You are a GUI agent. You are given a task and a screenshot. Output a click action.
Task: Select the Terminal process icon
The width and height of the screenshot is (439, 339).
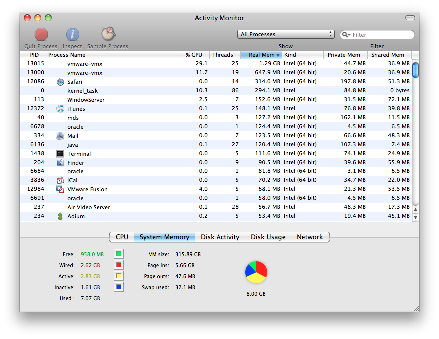[x=60, y=153]
